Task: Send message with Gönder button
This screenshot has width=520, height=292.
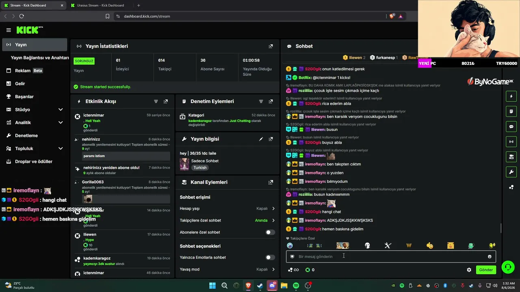Action: (x=486, y=270)
